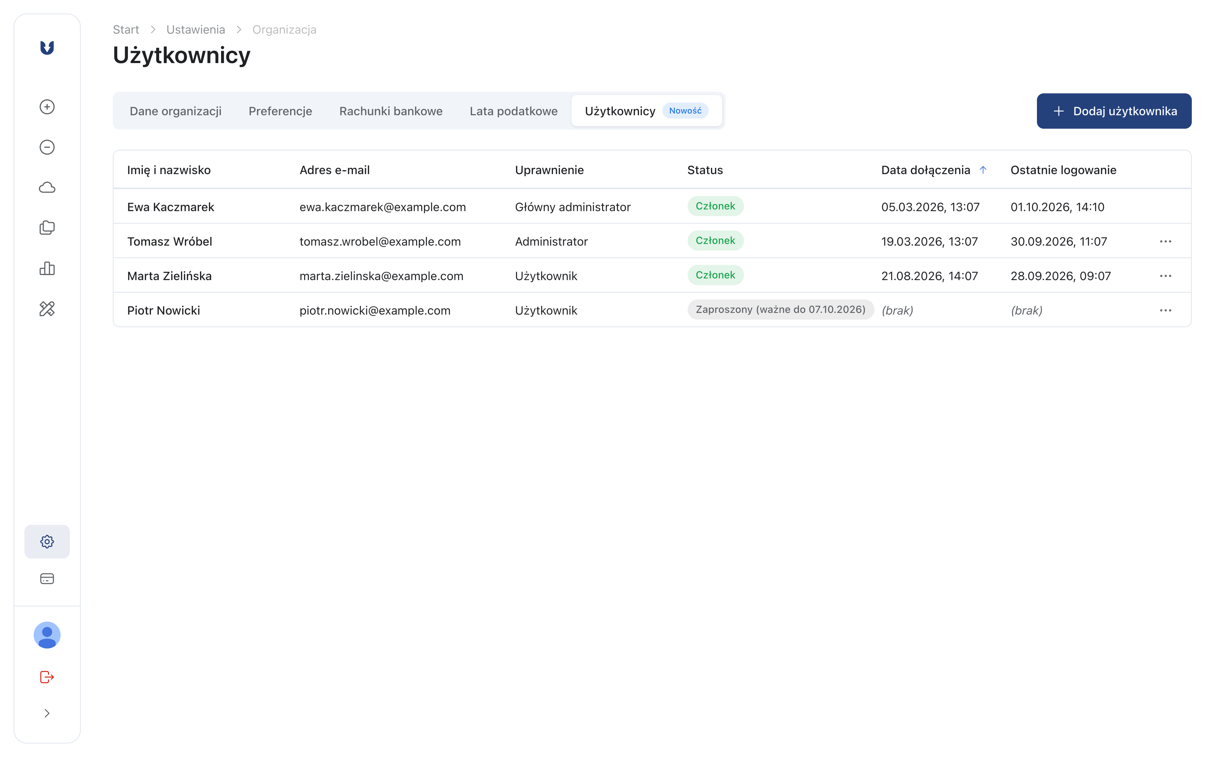Open the settings gear icon
Image resolution: width=1212 pixels, height=757 pixels.
coord(47,542)
